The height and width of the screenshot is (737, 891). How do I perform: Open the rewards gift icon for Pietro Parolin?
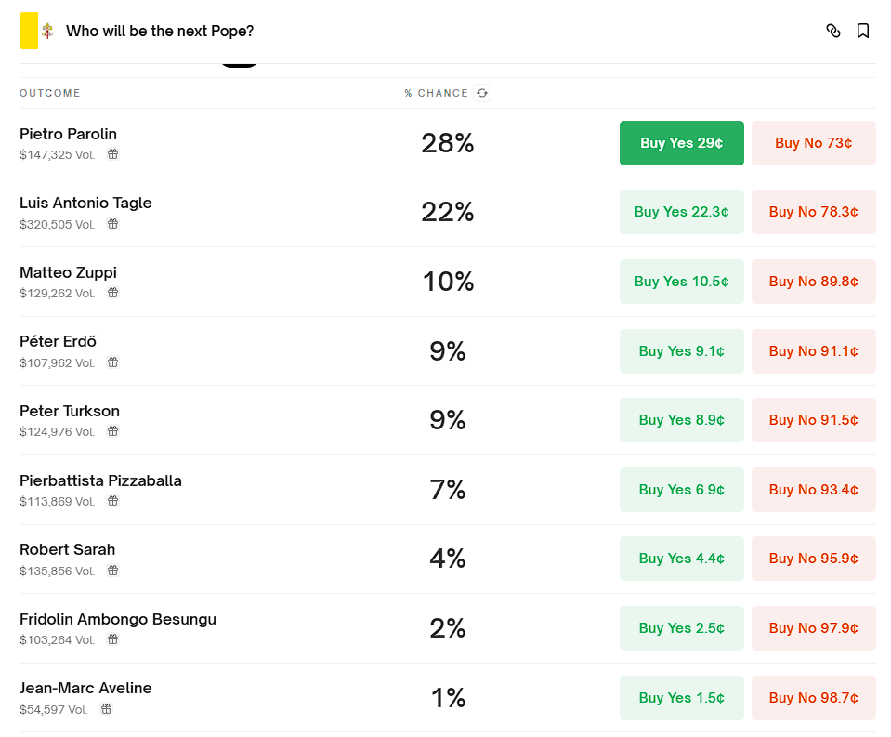click(113, 154)
